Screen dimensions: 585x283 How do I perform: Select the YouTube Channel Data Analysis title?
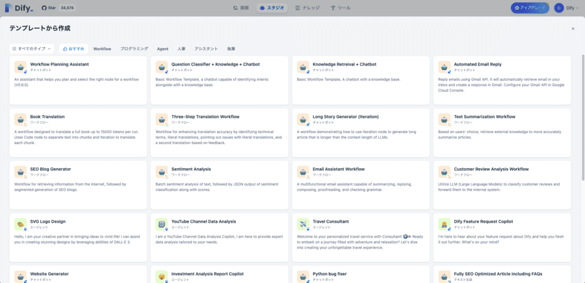pyautogui.click(x=203, y=221)
